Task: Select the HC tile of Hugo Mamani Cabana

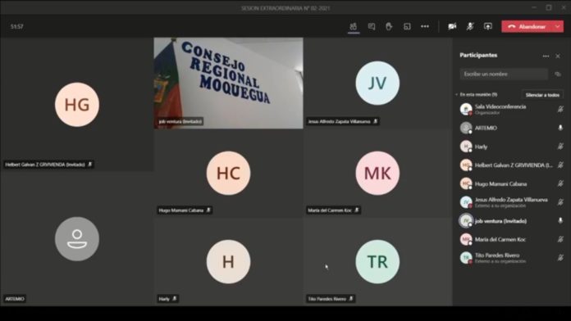Action: (x=228, y=174)
